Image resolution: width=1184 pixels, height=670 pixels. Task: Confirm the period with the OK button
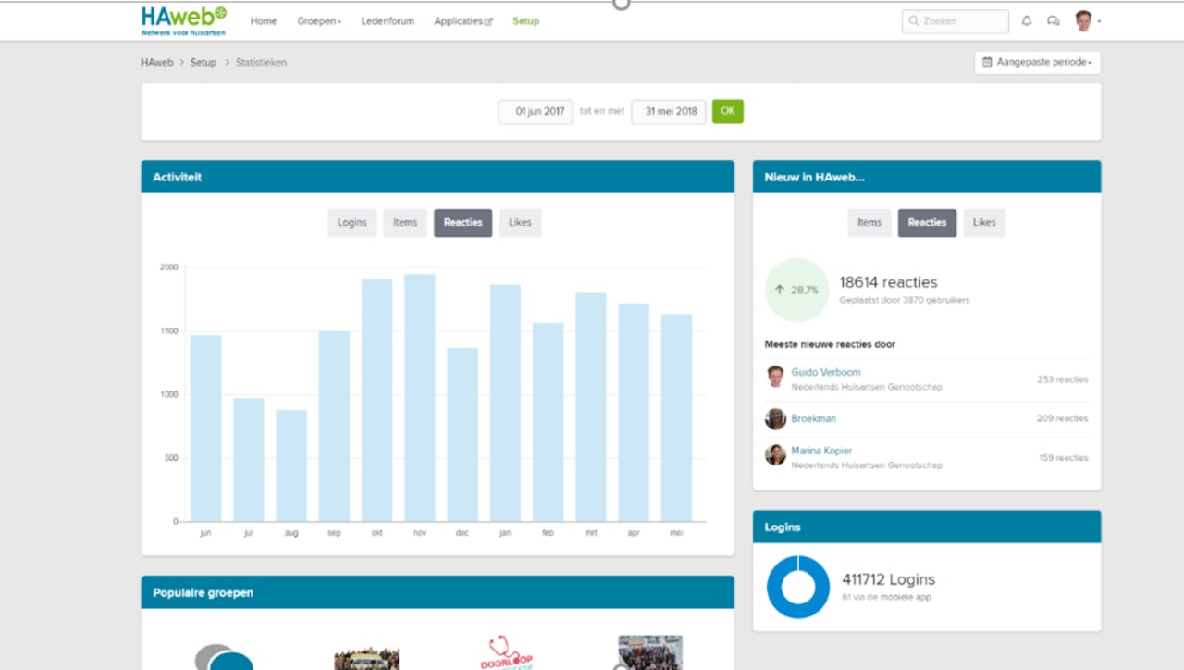[x=727, y=111]
